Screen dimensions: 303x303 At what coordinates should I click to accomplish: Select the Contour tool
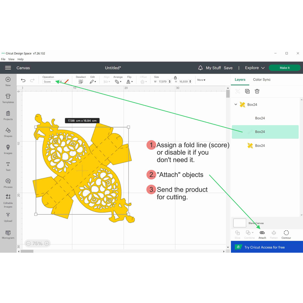coord(286,233)
